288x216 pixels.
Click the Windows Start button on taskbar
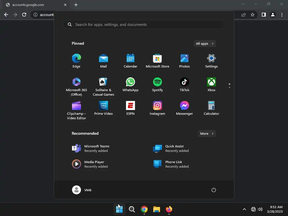pos(119,209)
